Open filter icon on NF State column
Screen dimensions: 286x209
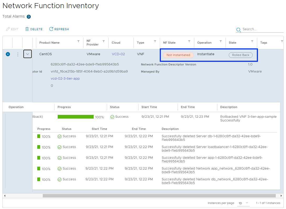point(189,41)
